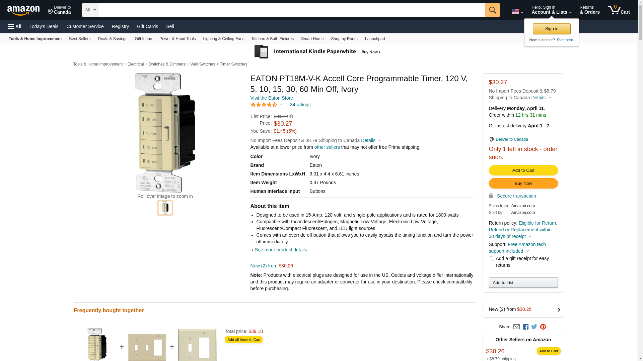Image resolution: width=643 pixels, height=361 pixels.
Task: Tick the gift receipt checkbox
Action: pos(492,258)
